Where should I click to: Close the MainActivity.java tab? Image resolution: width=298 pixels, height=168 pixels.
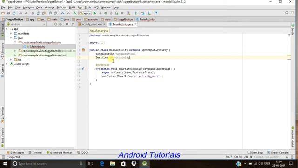(x=135, y=24)
